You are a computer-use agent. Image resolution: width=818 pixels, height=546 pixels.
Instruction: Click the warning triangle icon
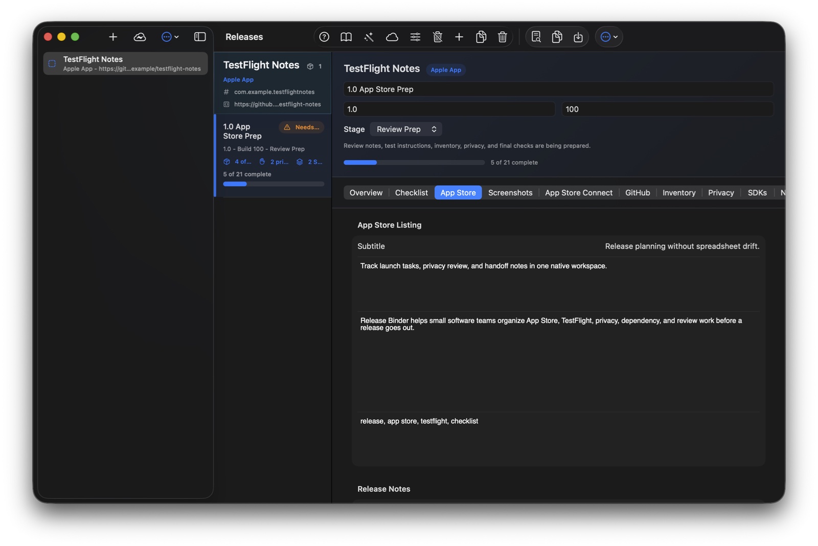[287, 127]
